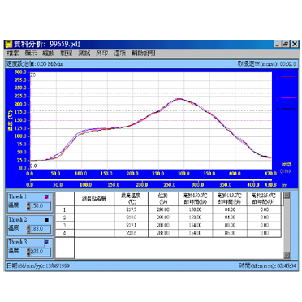This screenshot has width=302, height=302.
Task: Click the 高於235.0℃ time column header
Action: coord(264,199)
